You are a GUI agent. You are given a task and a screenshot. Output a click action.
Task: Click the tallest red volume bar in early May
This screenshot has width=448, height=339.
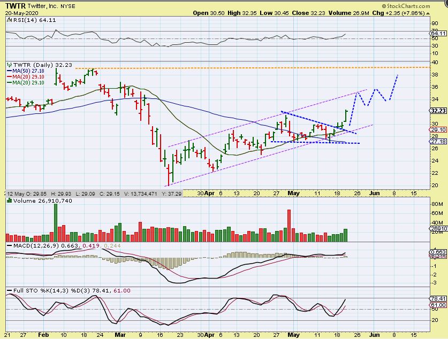tap(289, 226)
